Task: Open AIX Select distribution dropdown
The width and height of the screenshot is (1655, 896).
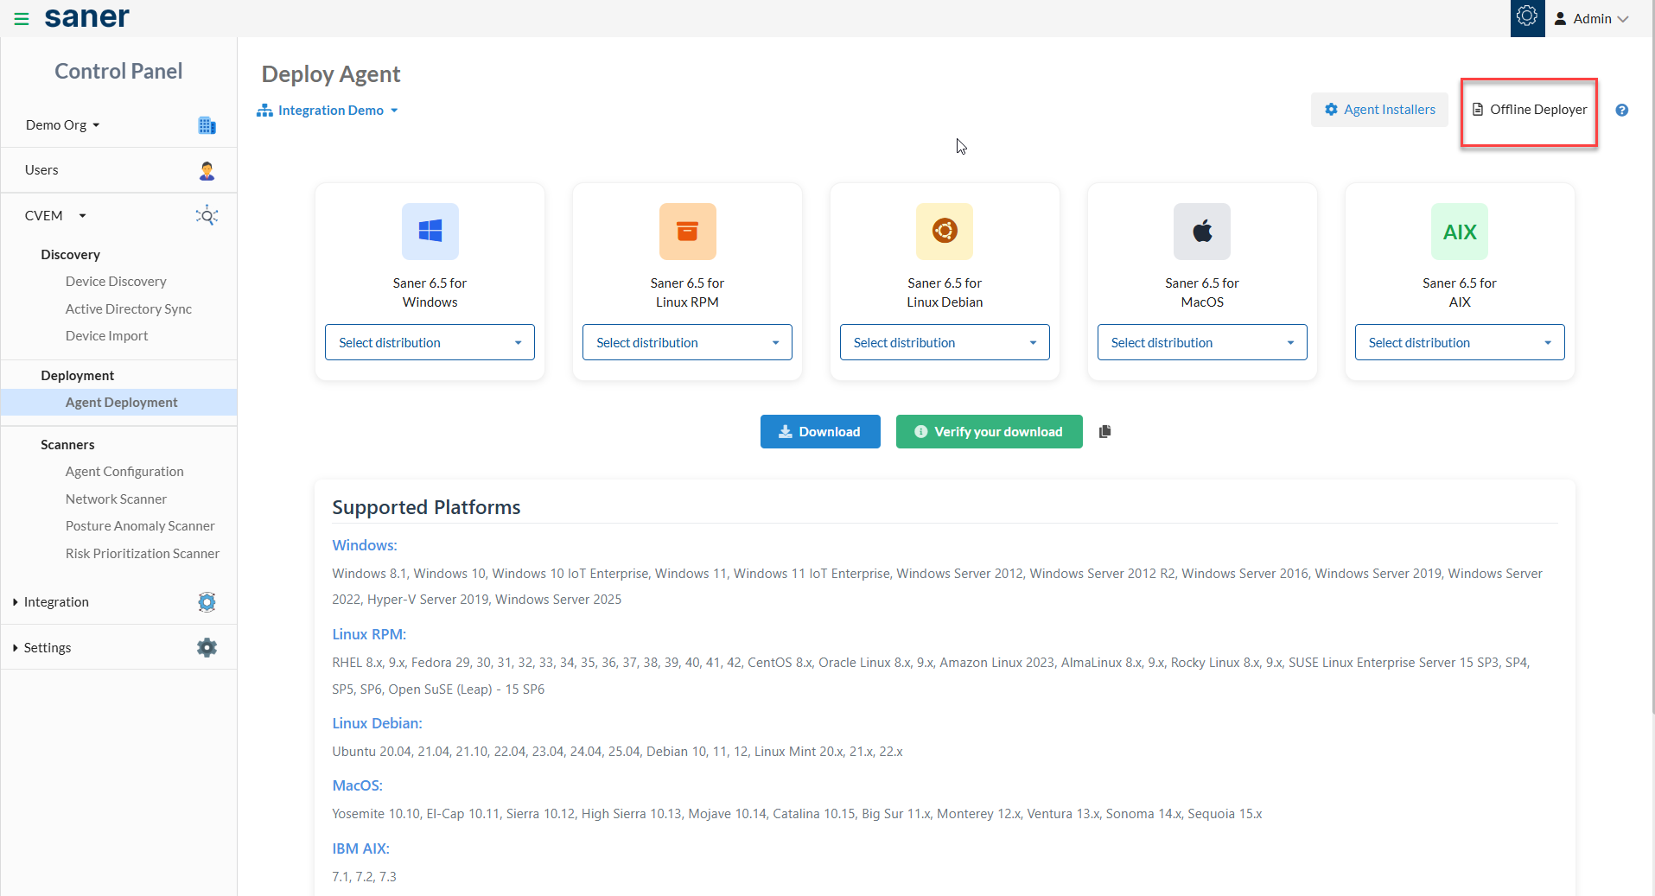Action: pos(1460,342)
